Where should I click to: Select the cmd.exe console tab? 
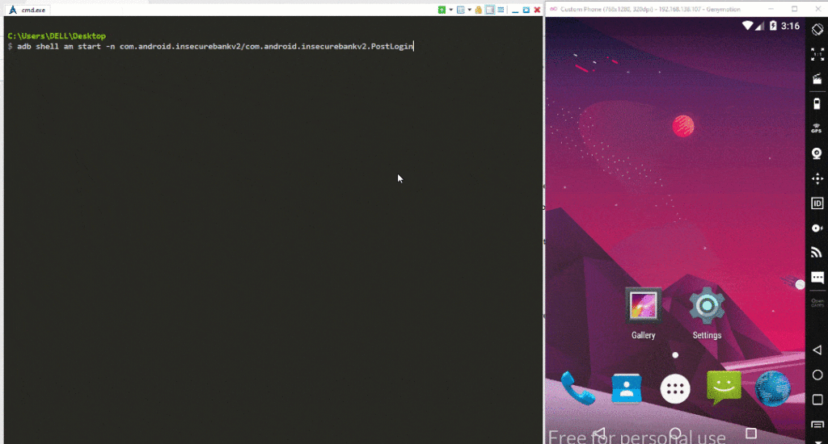[27, 10]
